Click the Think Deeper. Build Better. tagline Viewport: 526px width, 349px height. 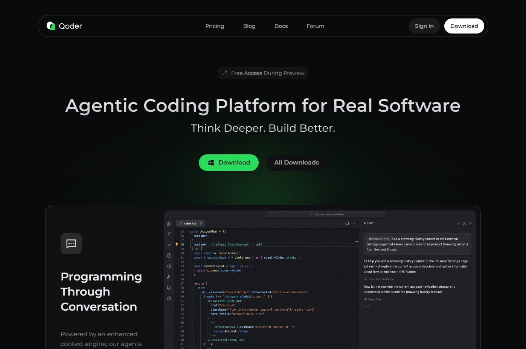pos(263,128)
